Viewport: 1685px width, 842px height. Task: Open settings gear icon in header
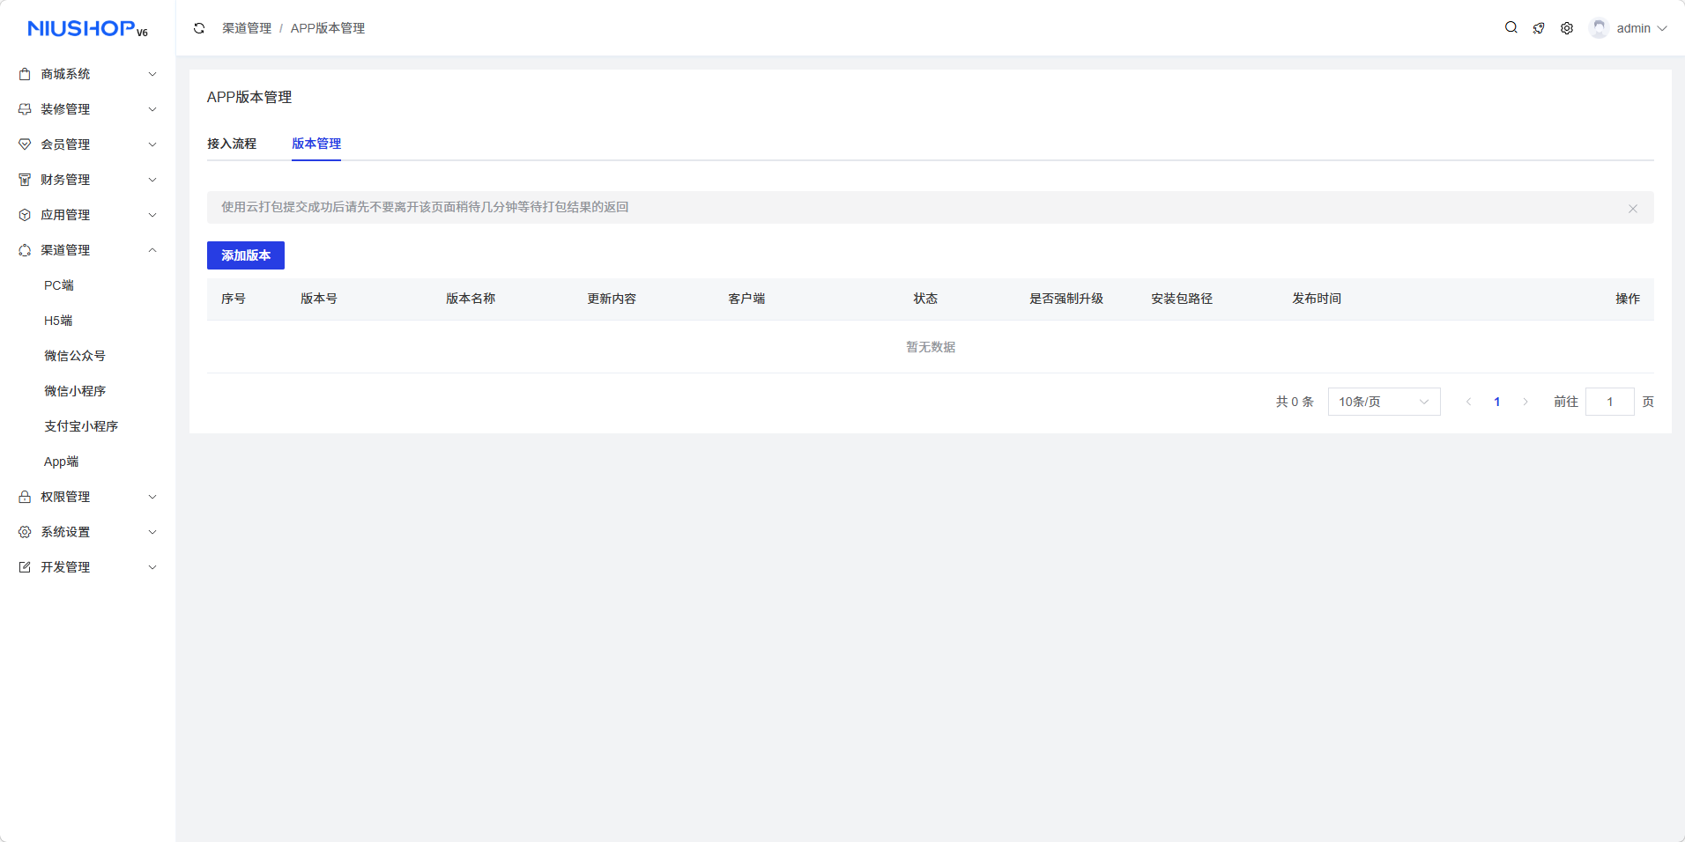[x=1567, y=28]
